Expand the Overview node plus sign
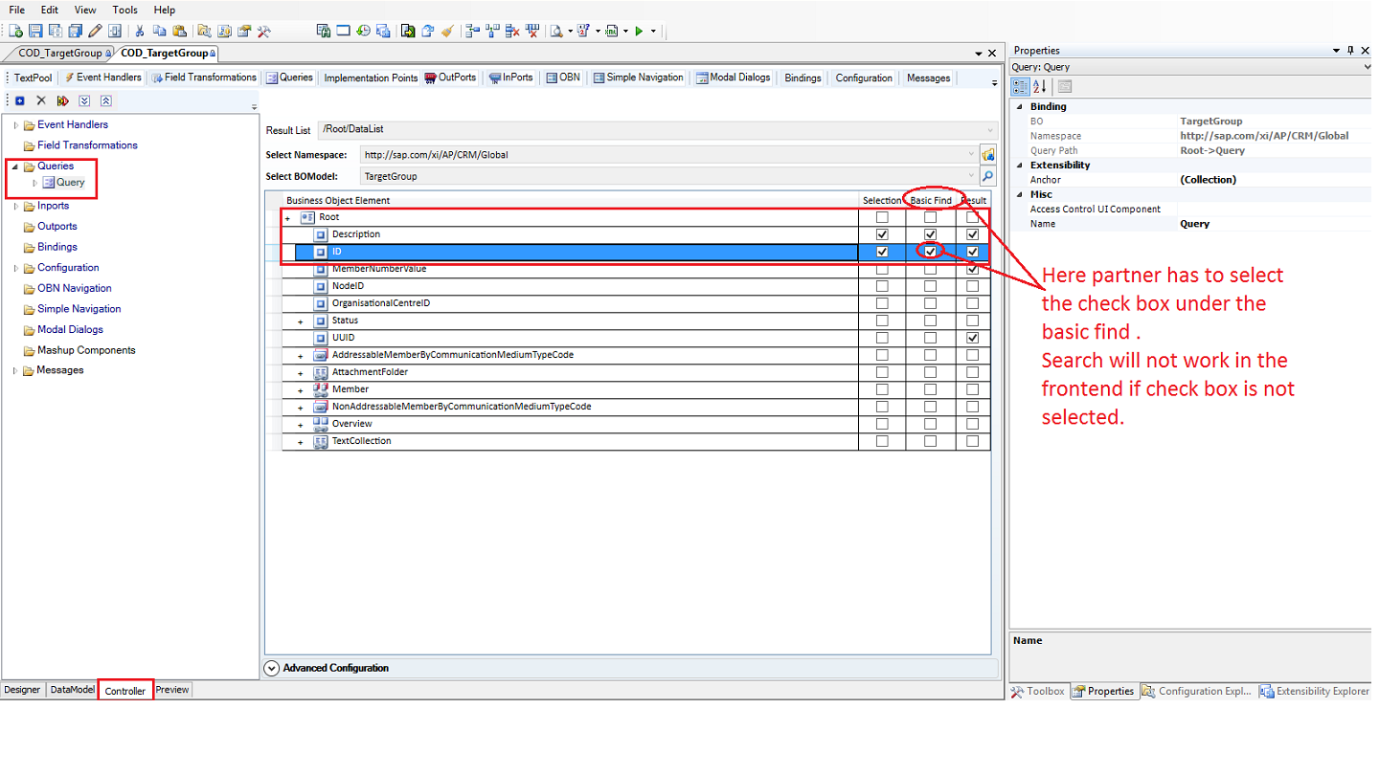The image size is (1379, 775). [301, 425]
